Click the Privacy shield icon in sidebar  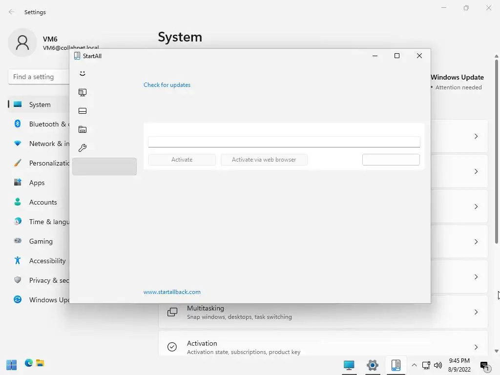click(x=18, y=280)
